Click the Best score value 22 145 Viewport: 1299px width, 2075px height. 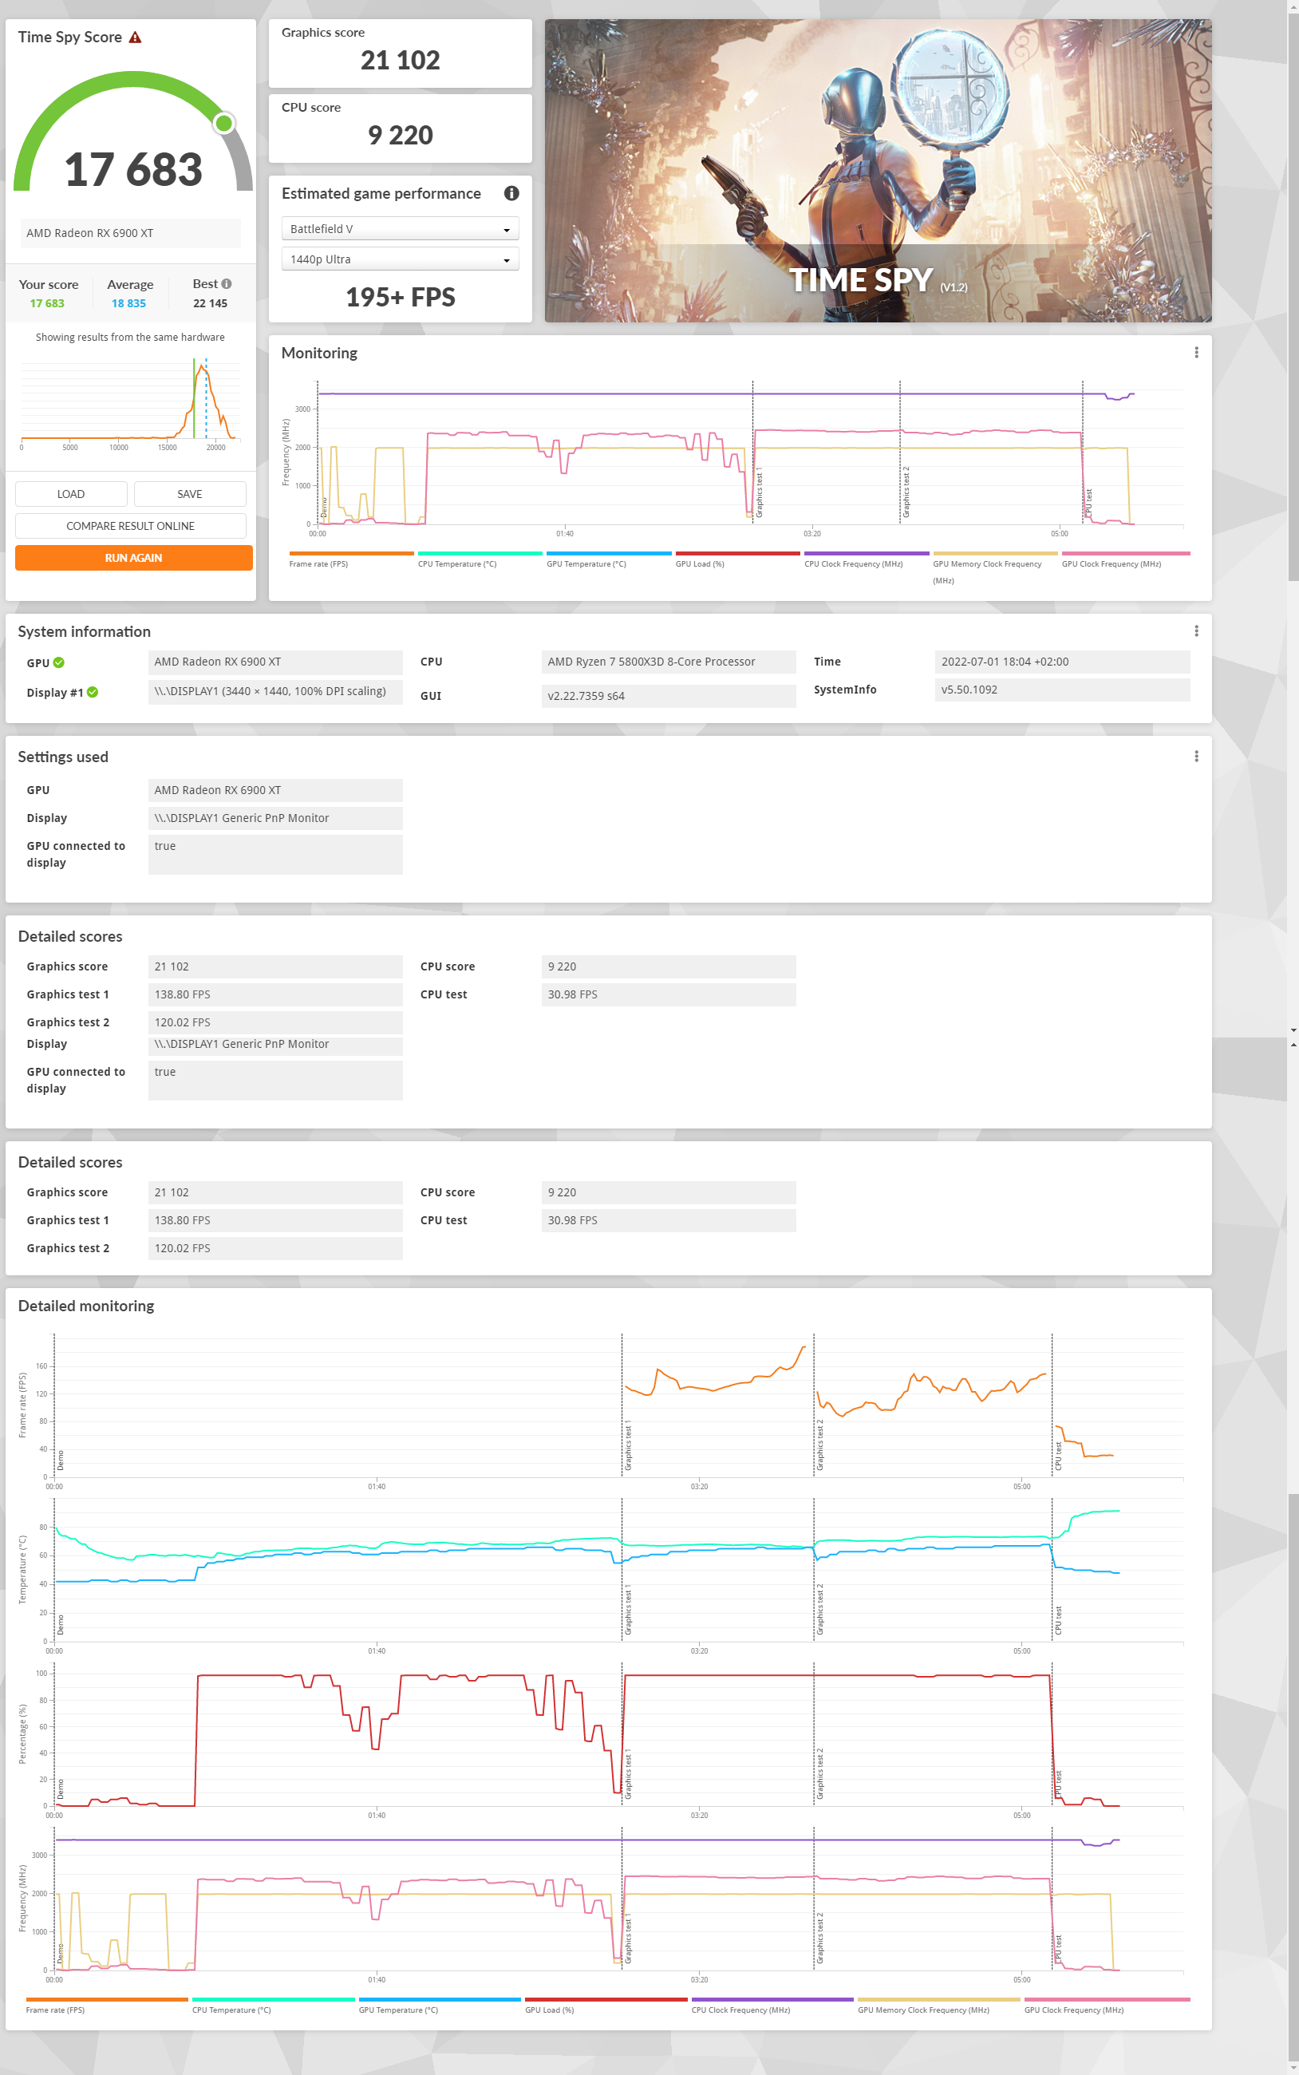click(x=211, y=303)
